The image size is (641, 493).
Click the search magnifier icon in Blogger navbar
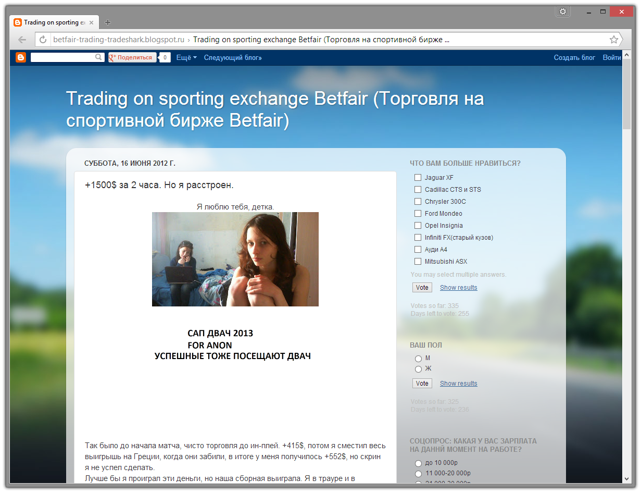tap(98, 57)
